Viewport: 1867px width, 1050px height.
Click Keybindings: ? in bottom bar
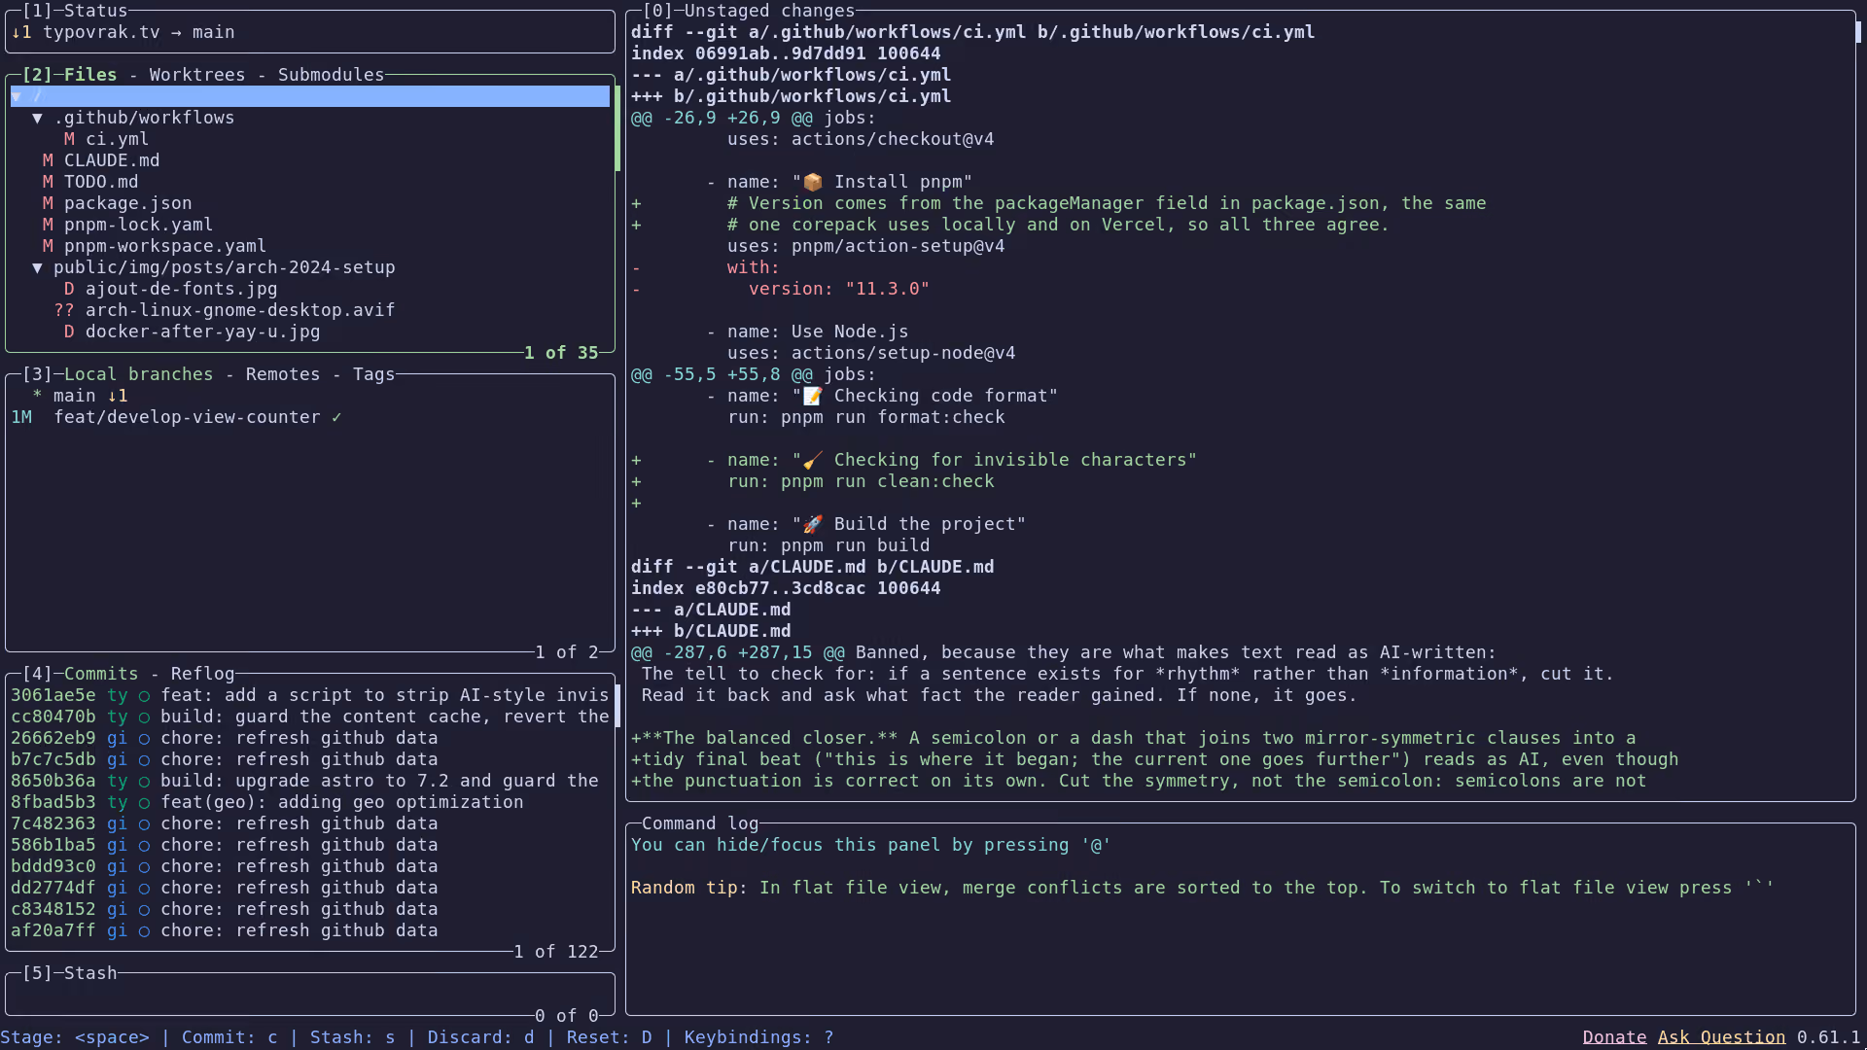759,1037
